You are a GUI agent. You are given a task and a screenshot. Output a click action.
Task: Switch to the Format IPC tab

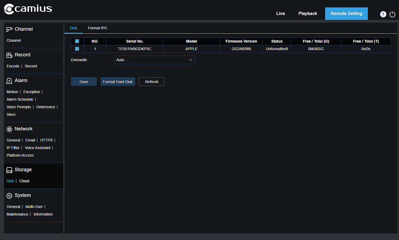tap(97, 28)
